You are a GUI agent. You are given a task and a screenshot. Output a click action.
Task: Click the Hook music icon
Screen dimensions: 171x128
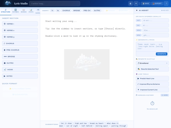point(5,70)
